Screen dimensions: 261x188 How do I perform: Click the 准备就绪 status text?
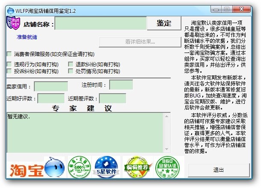tap(27, 37)
